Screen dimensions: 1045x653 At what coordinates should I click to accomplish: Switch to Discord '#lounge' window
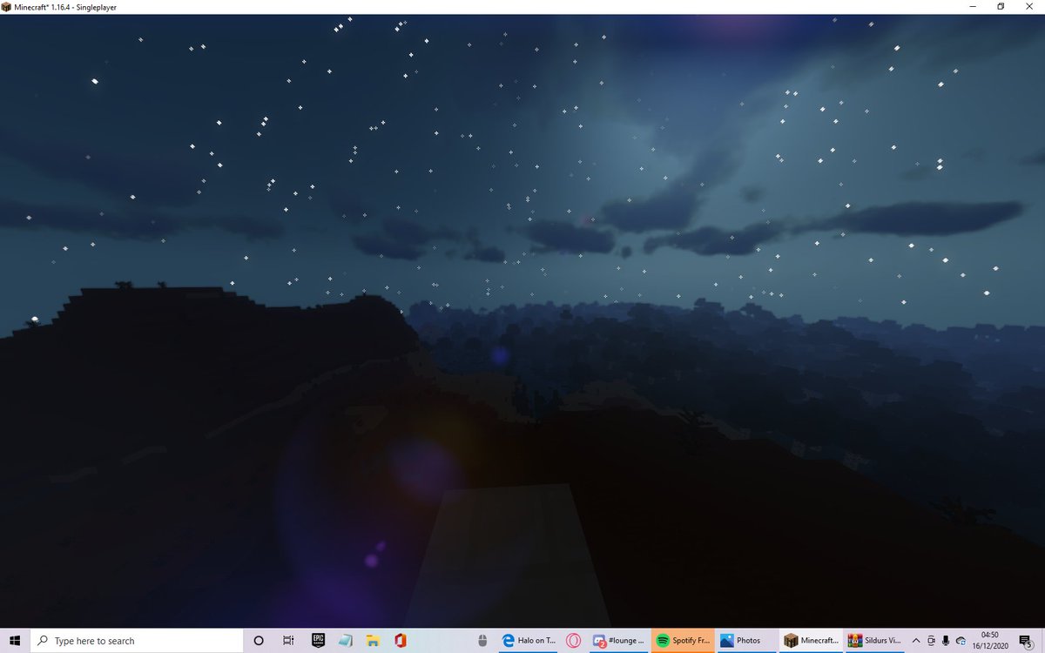pos(618,641)
